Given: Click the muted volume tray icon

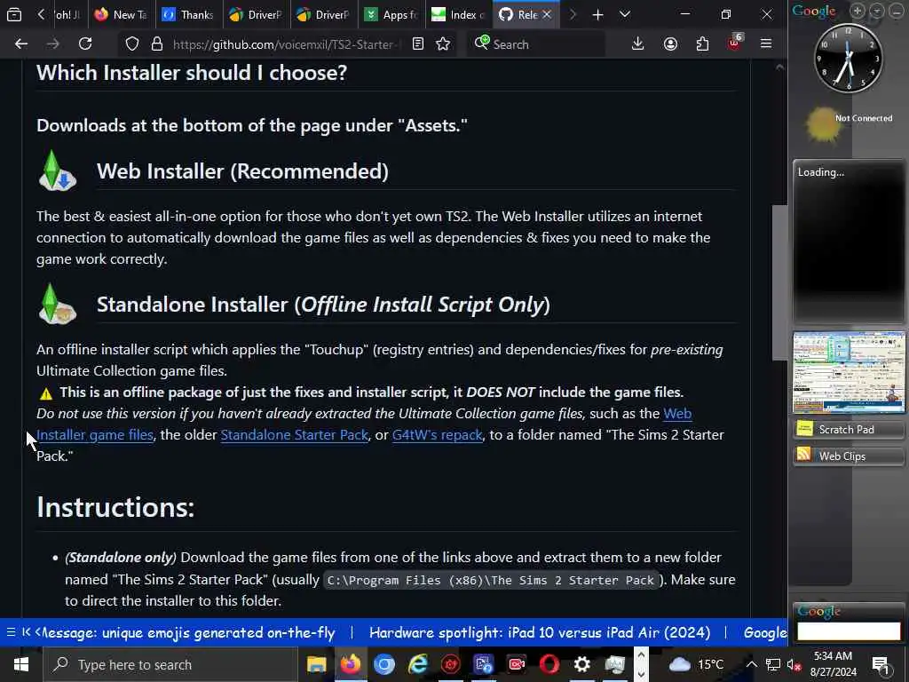Looking at the screenshot, I should click(x=794, y=664).
